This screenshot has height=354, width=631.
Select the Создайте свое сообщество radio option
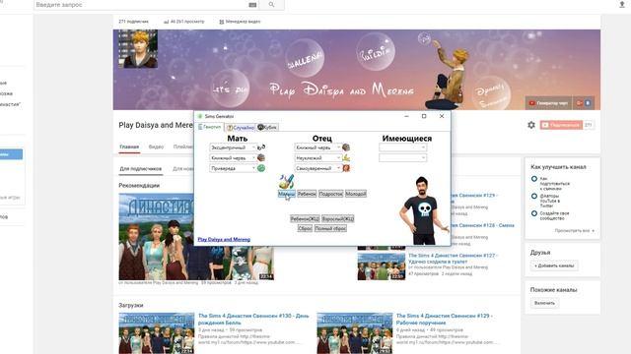coord(534,213)
